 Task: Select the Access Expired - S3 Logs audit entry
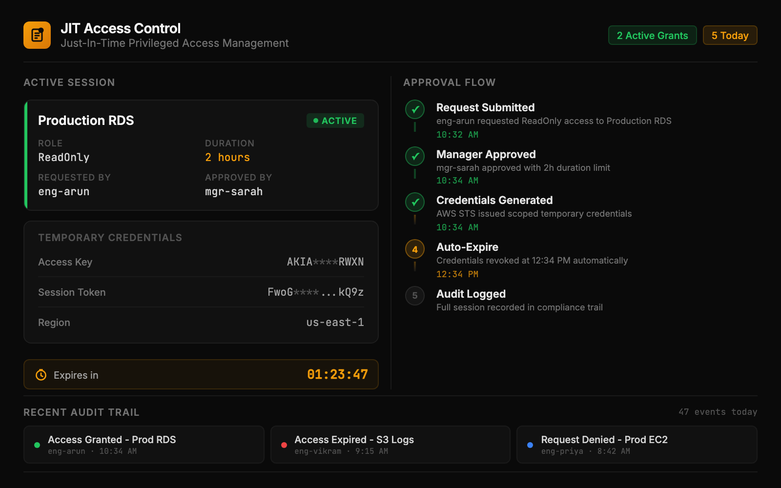390,445
